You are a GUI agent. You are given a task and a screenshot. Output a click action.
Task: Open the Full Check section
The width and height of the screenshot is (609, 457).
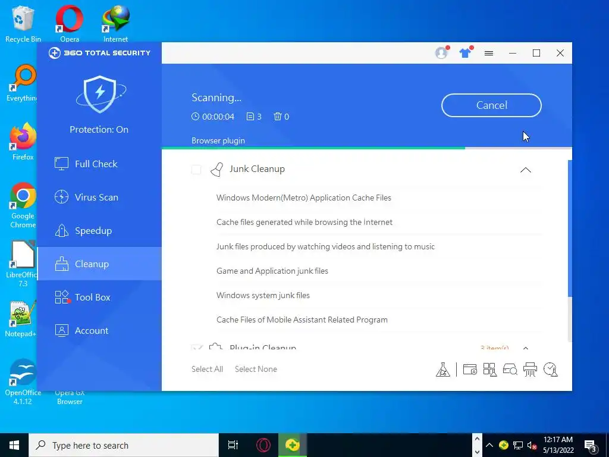point(99,164)
